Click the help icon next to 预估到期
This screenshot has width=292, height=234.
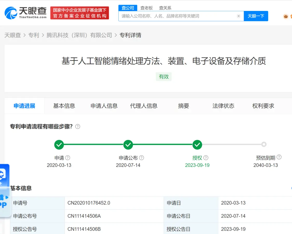[279, 157]
